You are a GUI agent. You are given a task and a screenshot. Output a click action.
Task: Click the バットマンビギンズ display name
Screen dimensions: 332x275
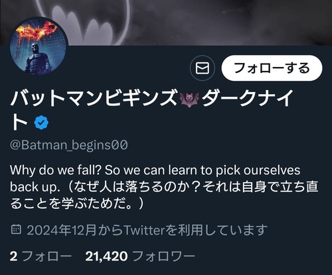pyautogui.click(x=94, y=99)
